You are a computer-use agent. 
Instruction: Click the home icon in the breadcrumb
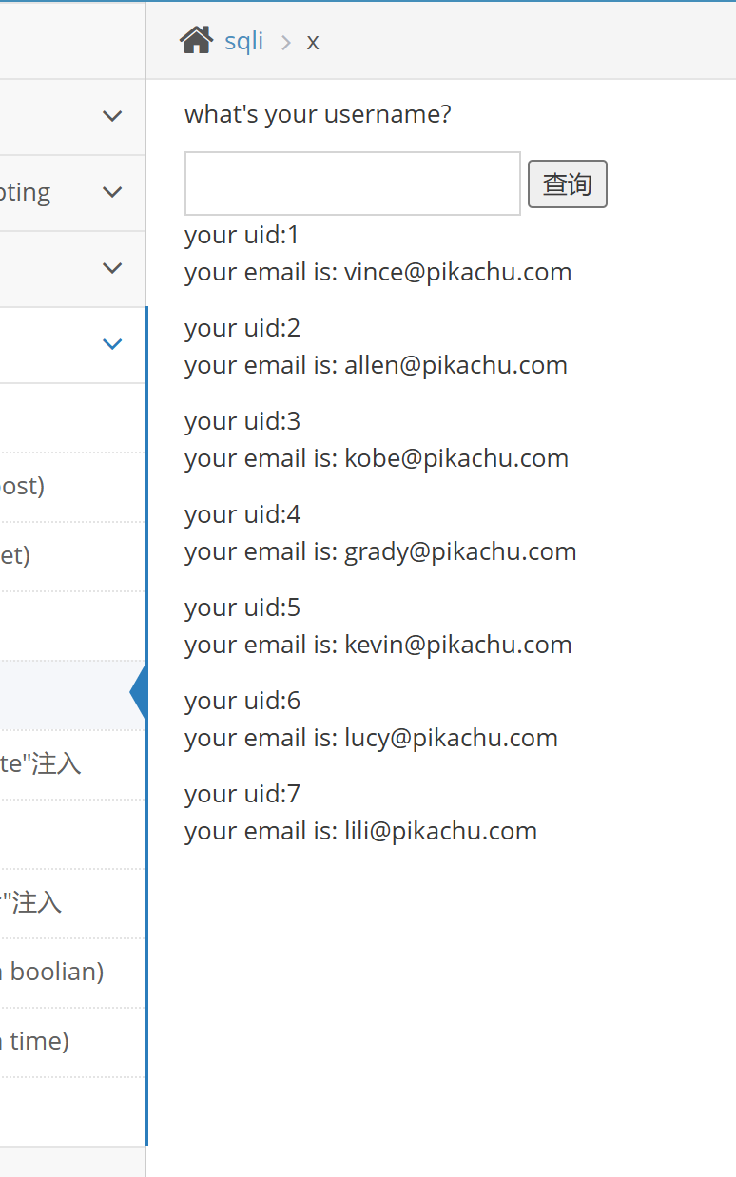click(196, 41)
